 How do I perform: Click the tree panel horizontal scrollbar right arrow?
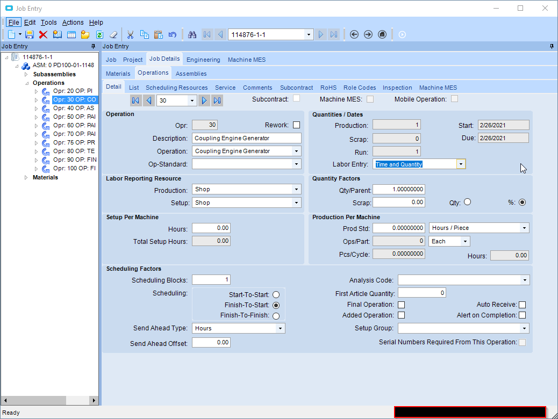[94, 401]
